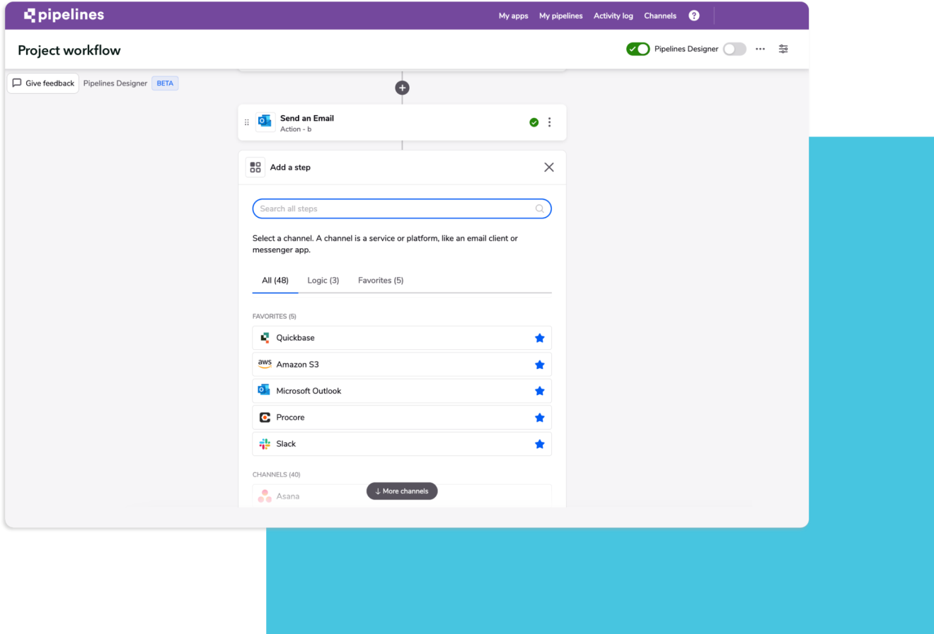Click the Search all steps field
Viewport: 934px width, 634px height.
[402, 209]
